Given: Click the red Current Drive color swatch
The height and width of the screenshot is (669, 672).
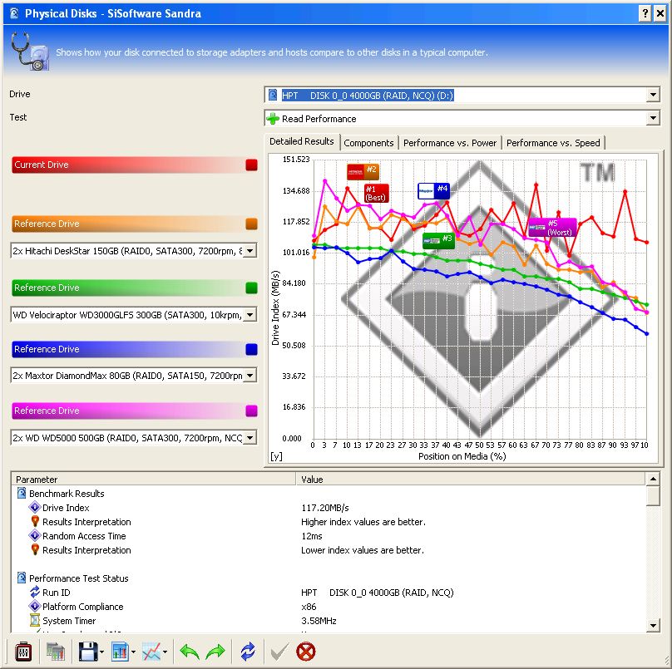Looking at the screenshot, I should click(251, 165).
